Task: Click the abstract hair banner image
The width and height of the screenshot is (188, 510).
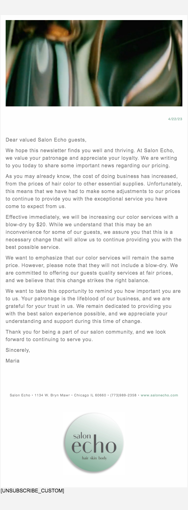Action: click(94, 63)
